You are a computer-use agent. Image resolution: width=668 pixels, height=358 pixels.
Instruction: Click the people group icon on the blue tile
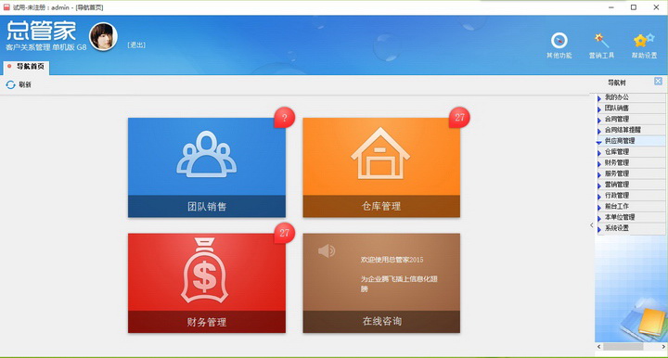[x=207, y=154]
